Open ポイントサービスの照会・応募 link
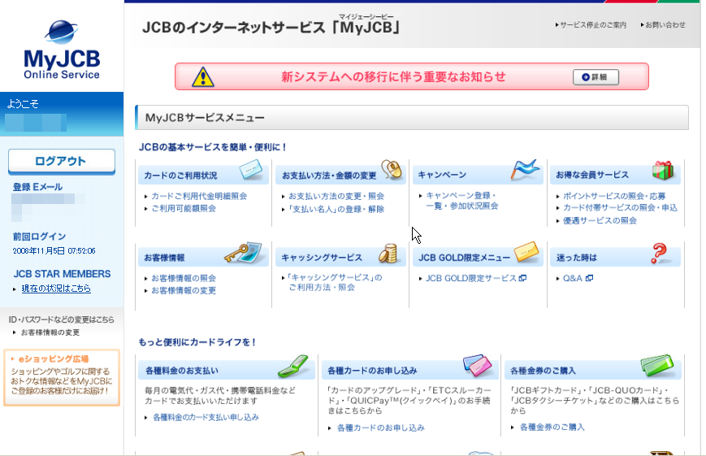The height and width of the screenshot is (456, 706). (x=614, y=196)
